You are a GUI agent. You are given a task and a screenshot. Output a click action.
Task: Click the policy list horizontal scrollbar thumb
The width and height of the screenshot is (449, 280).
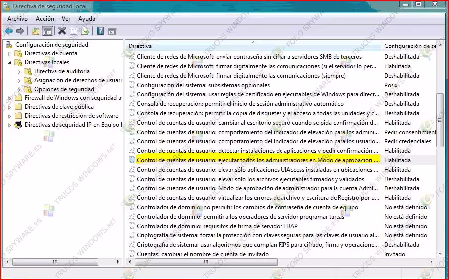pos(206,262)
